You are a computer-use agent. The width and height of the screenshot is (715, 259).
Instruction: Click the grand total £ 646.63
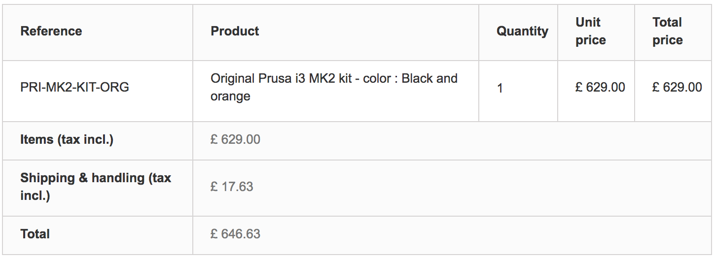tap(235, 234)
